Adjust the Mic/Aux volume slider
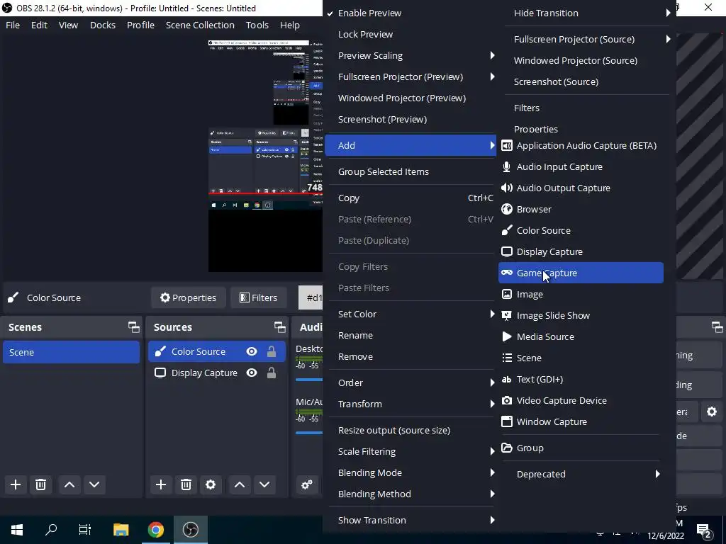 click(309, 433)
